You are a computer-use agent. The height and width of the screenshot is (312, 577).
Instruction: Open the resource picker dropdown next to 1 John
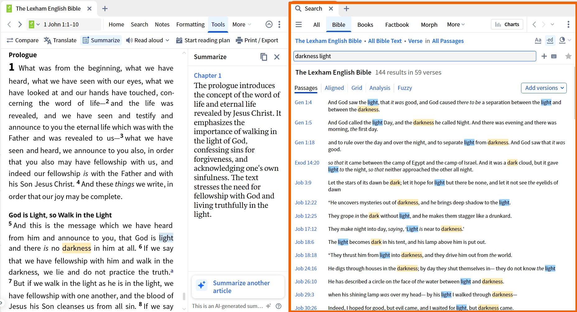tap(38, 24)
